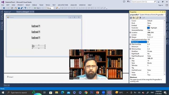The image size is (169, 95).
Task: Show the Properties page in Properties panel
Action: pyautogui.click(x=137, y=18)
